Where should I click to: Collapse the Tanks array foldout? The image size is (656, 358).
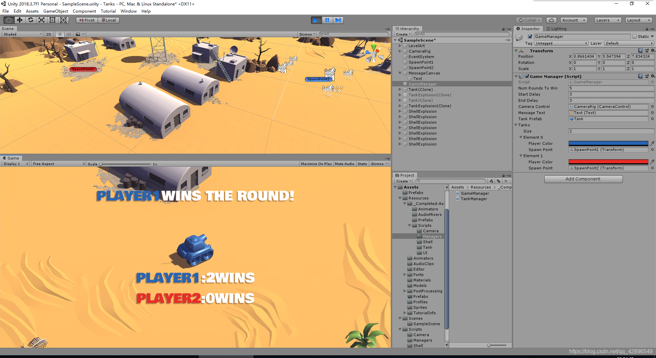tap(516, 125)
